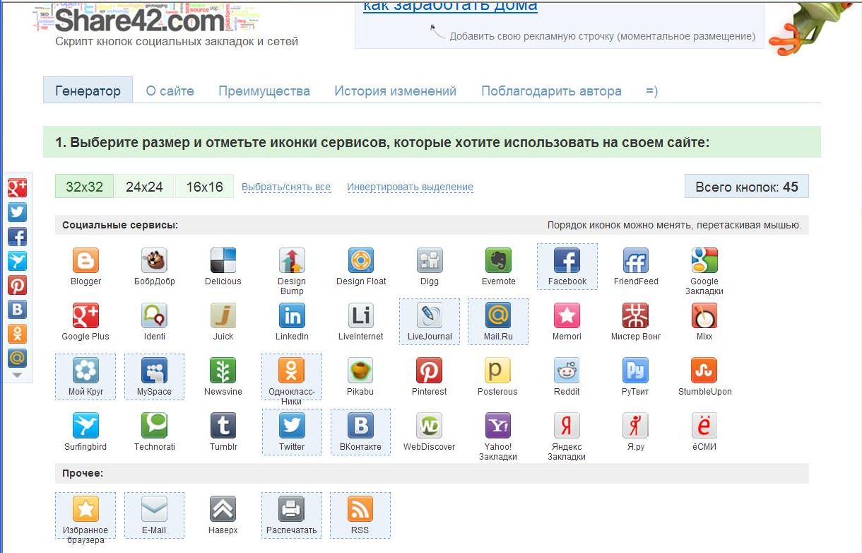Deselect the Mail.Ru service icon

[498, 315]
